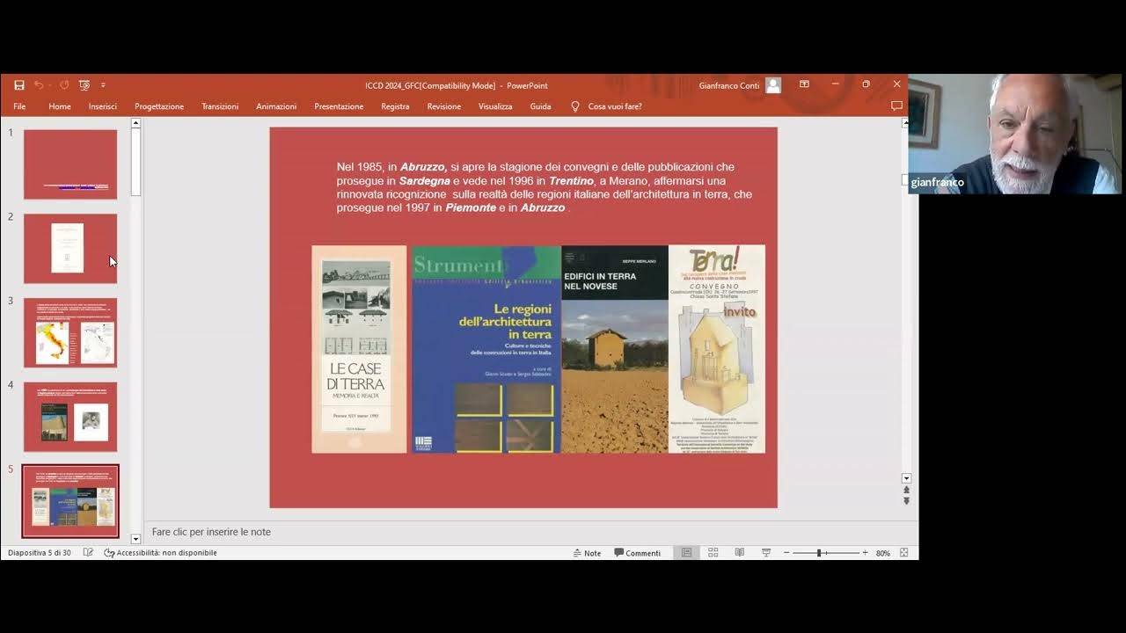
Task: Click the Undo arrow in the title bar
Action: 39,85
